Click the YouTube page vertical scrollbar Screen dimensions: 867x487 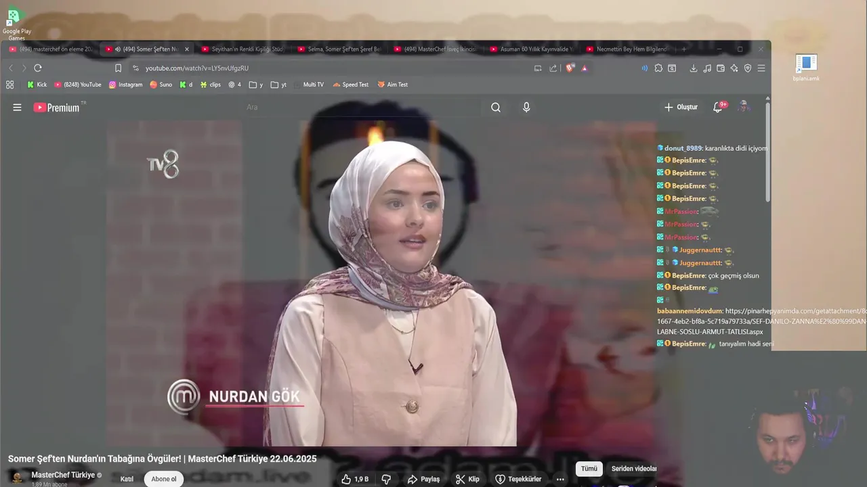pos(767,152)
